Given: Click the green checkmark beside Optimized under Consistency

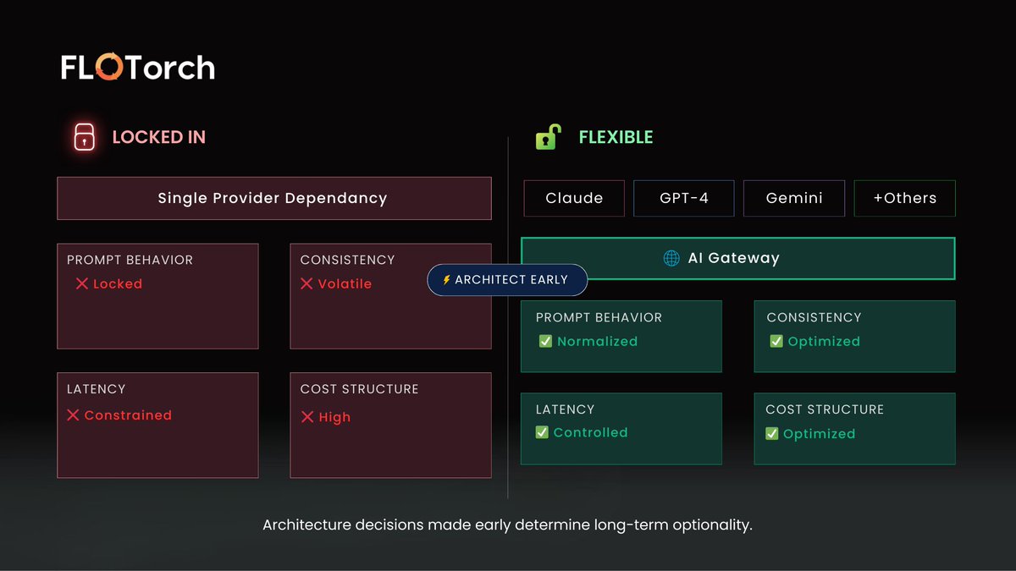Looking at the screenshot, I should click(x=776, y=342).
